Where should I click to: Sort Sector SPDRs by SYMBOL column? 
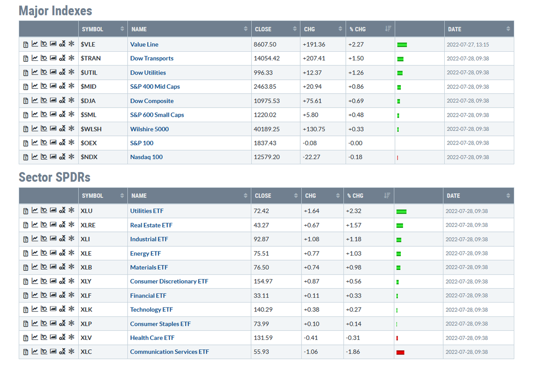[103, 196]
